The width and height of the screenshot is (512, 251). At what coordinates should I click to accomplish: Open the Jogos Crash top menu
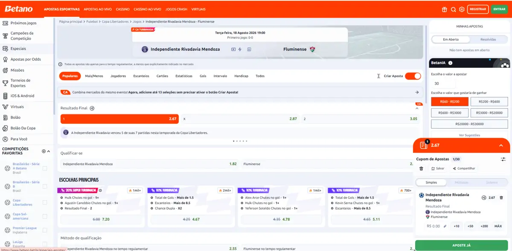pyautogui.click(x=176, y=9)
